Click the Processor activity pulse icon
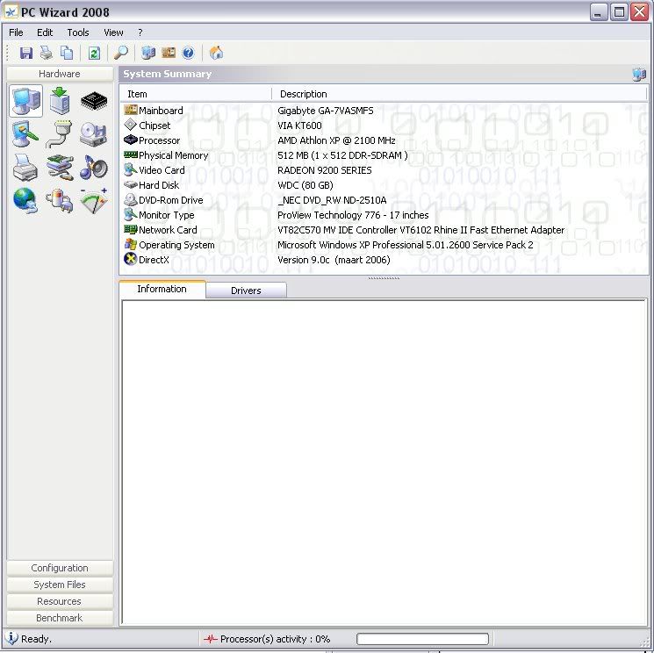The width and height of the screenshot is (654, 653). (211, 638)
